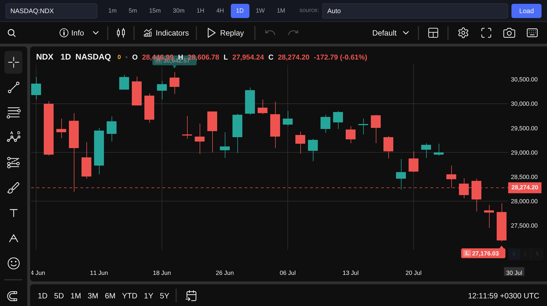Switch to the 5m timeframe
The height and width of the screenshot is (306, 547).
point(133,11)
